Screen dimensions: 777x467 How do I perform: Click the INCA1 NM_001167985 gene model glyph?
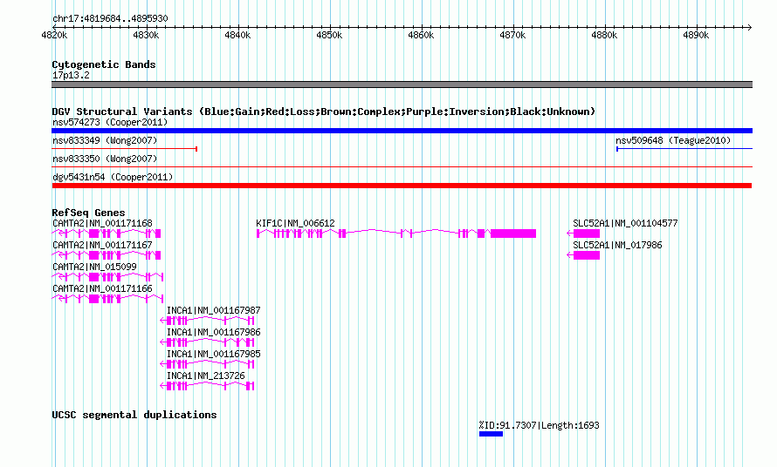[x=207, y=364]
